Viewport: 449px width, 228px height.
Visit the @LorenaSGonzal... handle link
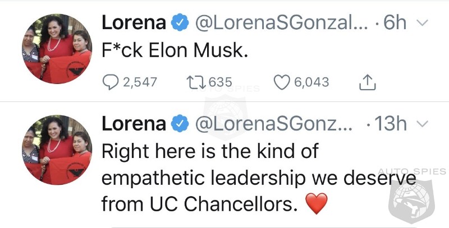click(x=282, y=23)
